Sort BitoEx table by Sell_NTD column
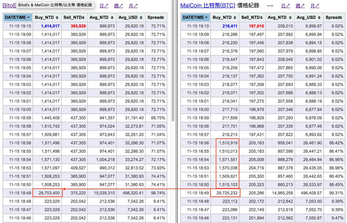 coord(74,18)
